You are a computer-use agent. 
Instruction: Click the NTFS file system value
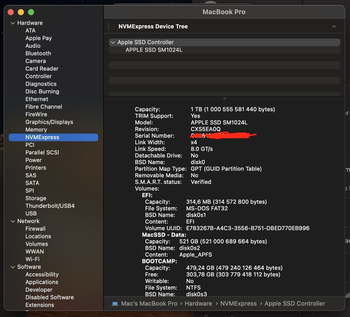[193, 288]
